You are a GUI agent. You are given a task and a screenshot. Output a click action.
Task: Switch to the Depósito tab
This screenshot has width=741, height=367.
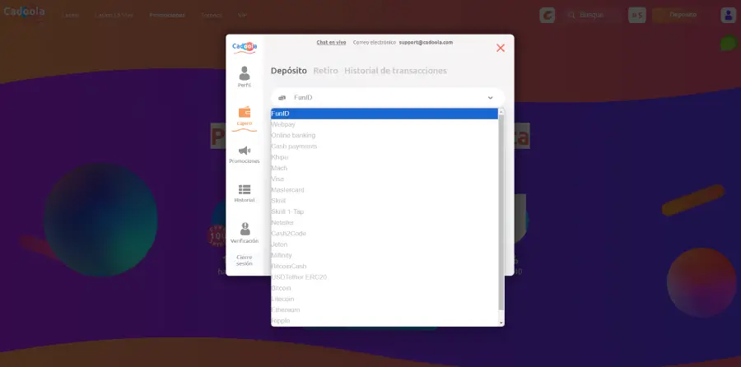pyautogui.click(x=289, y=71)
